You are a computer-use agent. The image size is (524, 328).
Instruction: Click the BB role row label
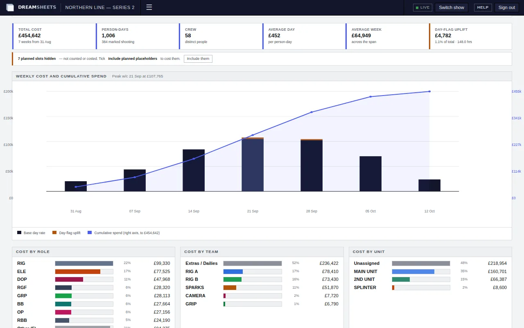tap(20, 304)
